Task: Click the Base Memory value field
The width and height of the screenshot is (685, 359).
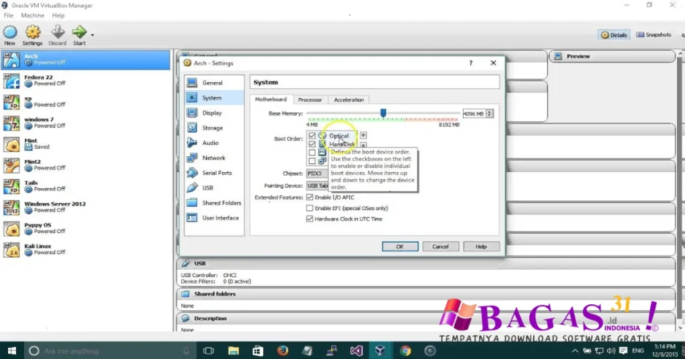Action: coord(474,113)
